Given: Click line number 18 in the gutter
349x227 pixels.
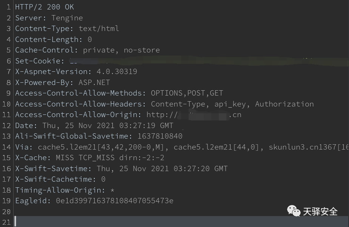Looking at the screenshot, I should [x=6, y=190].
